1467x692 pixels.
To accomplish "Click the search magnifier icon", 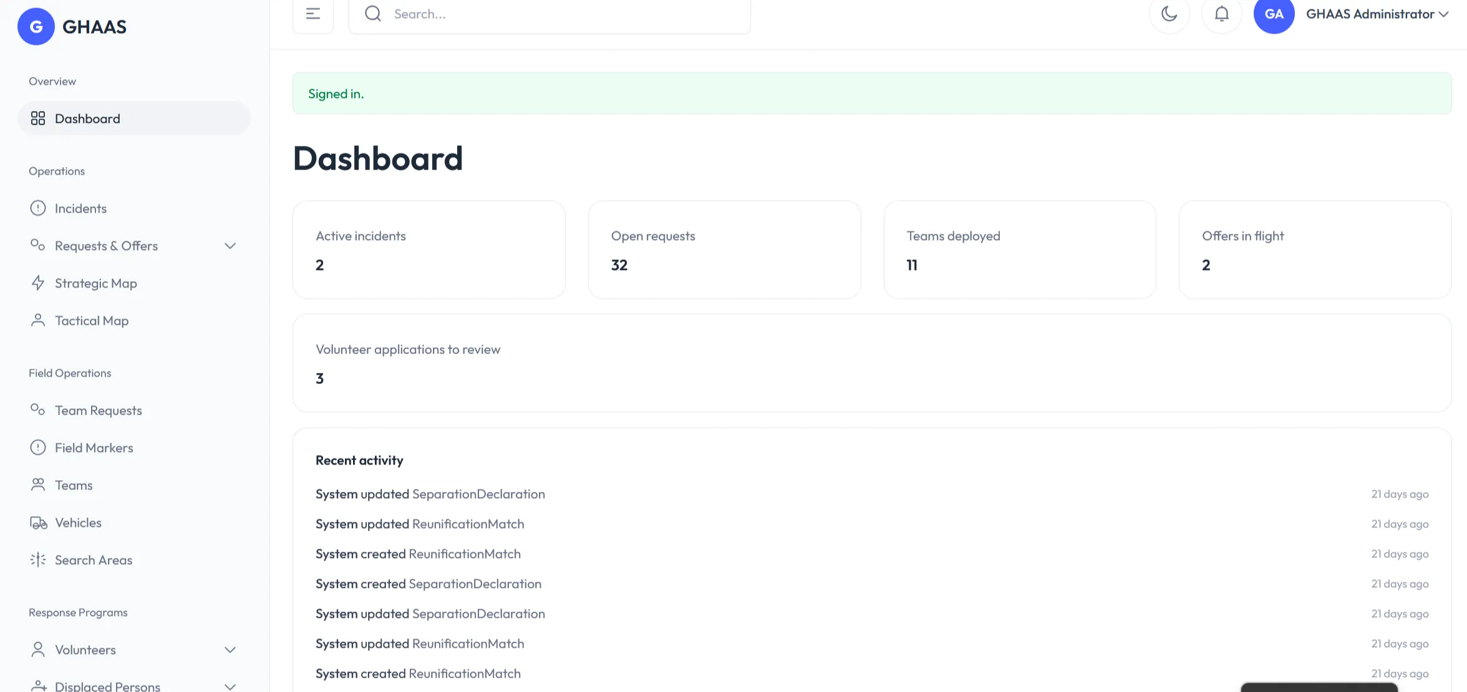I will (x=373, y=14).
